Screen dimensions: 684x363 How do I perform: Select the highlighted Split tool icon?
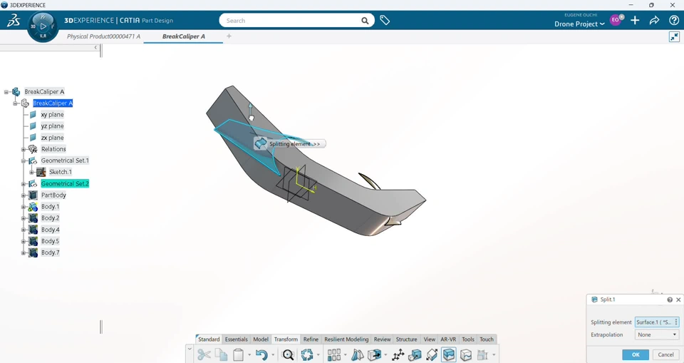tap(448, 354)
